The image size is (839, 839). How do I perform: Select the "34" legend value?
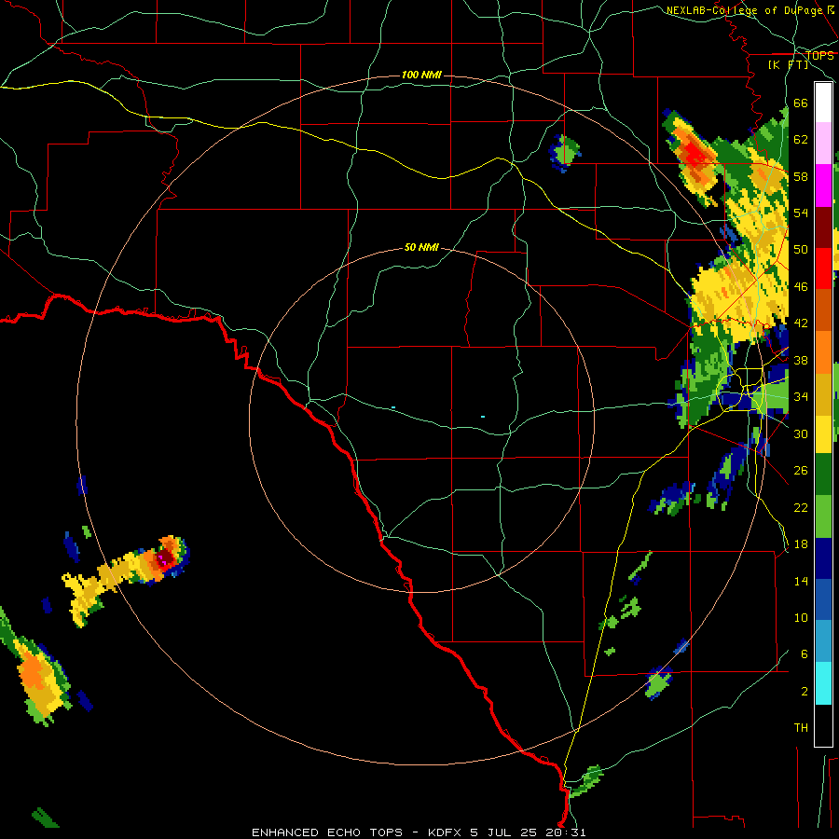[x=801, y=397]
